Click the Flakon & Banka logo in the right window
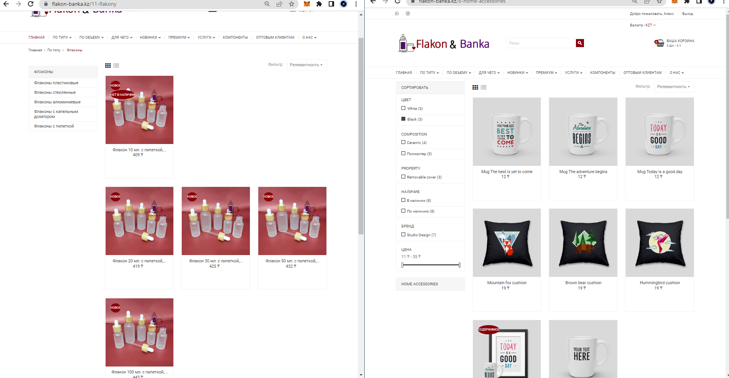Screen dimensions: 729x378 coord(444,43)
